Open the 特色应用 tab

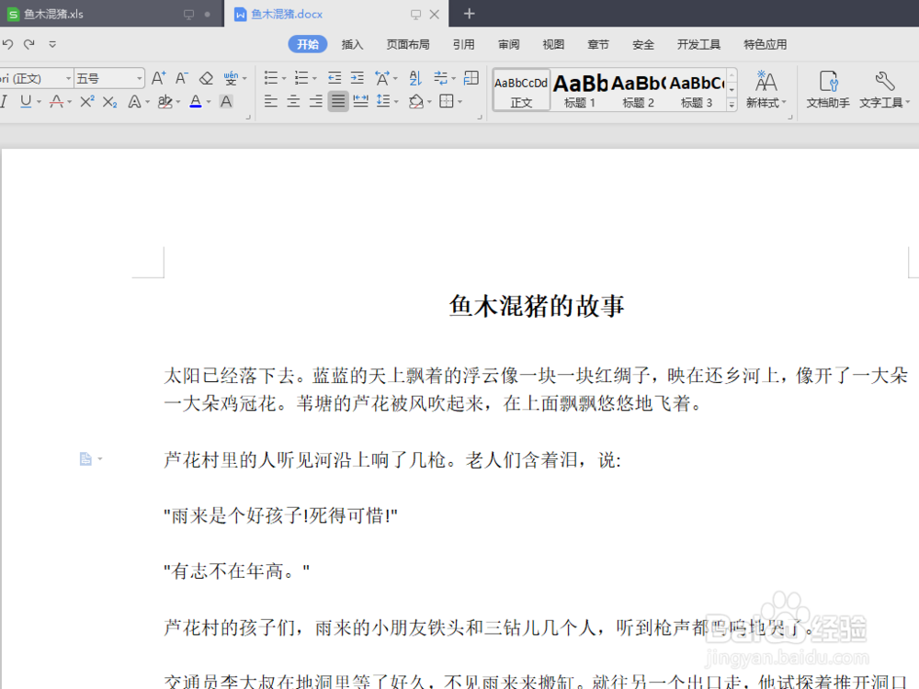click(765, 44)
